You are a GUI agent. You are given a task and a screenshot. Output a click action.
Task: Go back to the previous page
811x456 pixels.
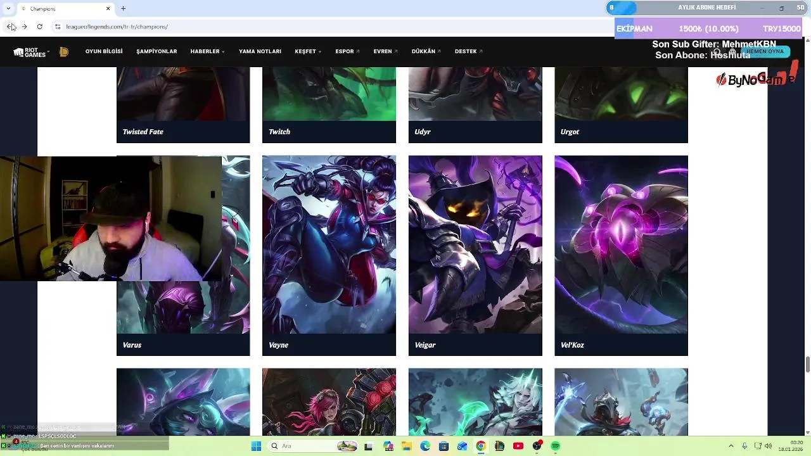[11, 27]
